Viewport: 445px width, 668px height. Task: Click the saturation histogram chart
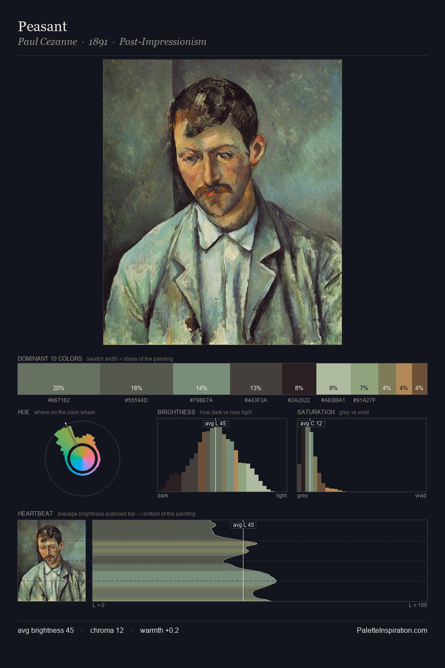pos(362,455)
